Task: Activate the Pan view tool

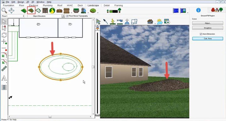Action: click(x=12, y=11)
